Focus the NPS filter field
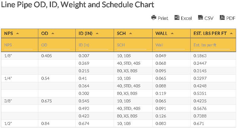Screen dimensions: 237x128 click(18, 45)
